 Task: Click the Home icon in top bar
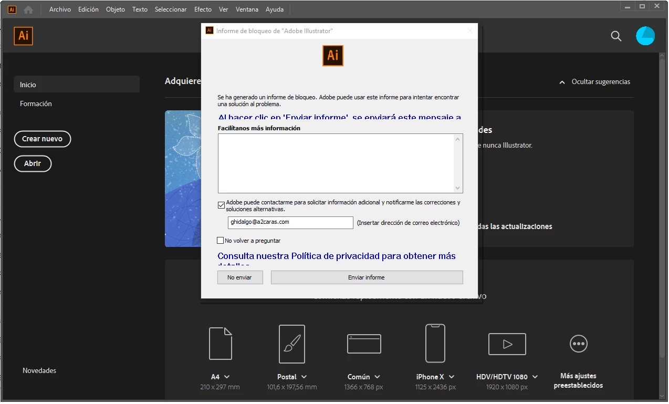[28, 9]
